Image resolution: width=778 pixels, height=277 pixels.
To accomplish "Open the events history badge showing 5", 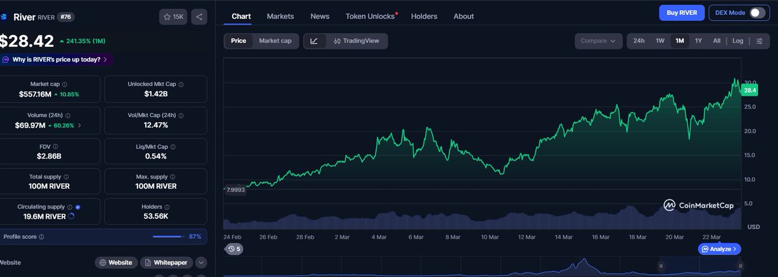I will (233, 249).
